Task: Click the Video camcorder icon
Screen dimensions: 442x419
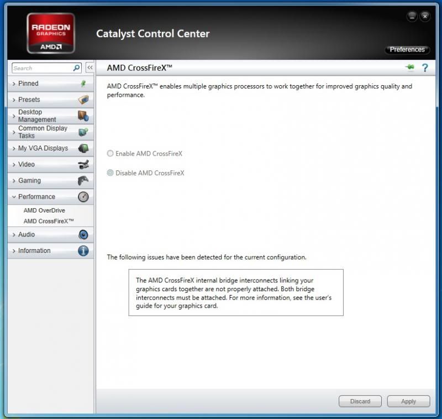Action: 83,164
